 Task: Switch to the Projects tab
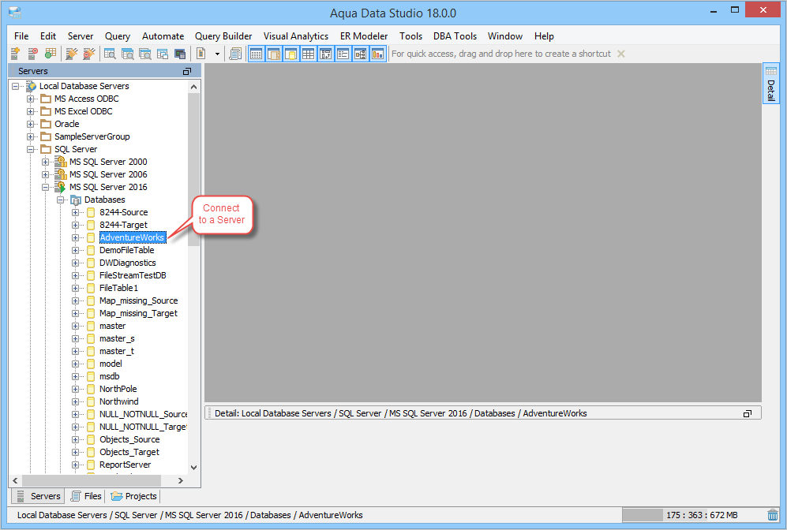point(133,496)
